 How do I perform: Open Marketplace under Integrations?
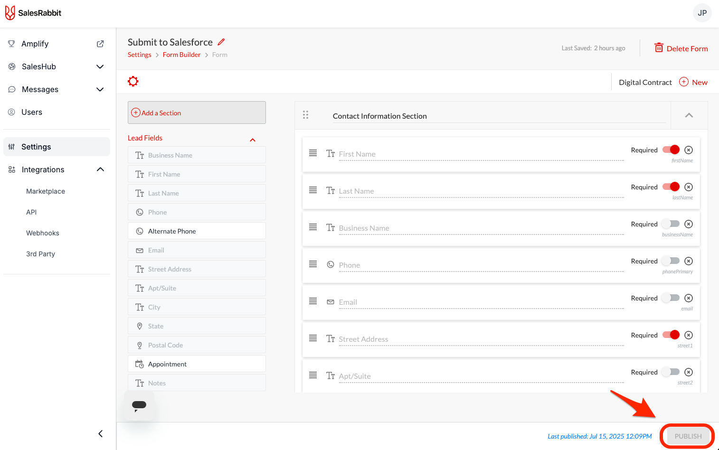[x=46, y=191]
